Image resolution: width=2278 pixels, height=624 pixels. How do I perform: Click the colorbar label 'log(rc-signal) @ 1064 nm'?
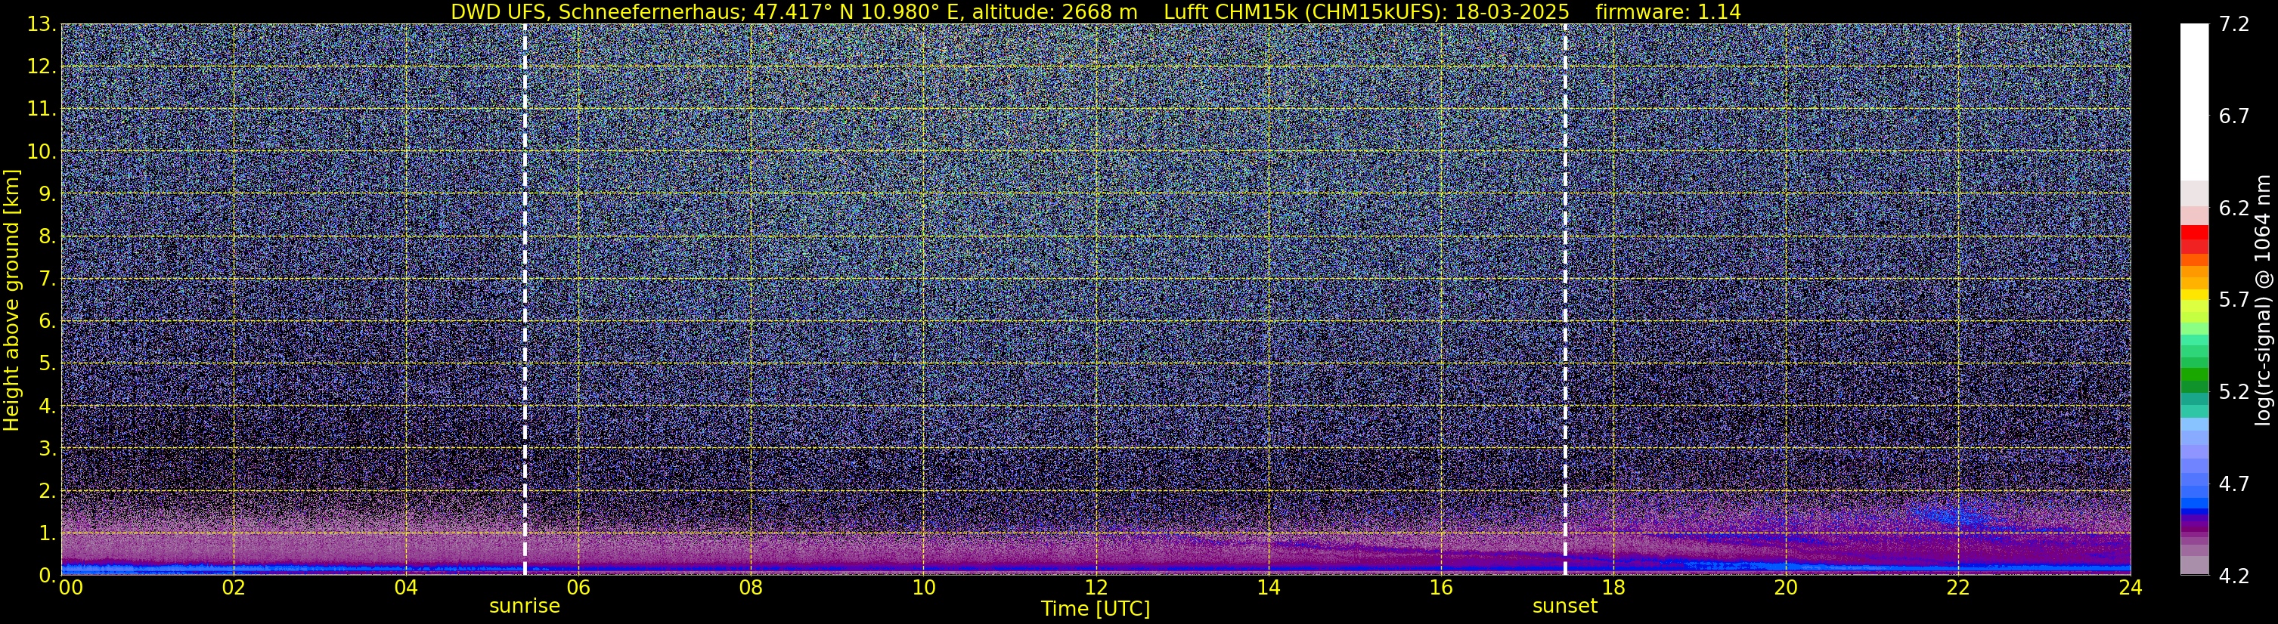click(2262, 300)
